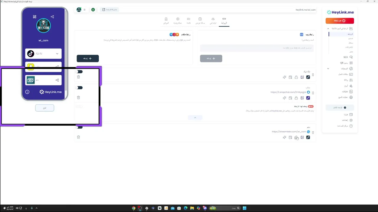Screen dimensions: 378x212
Task: Open the hamburger menu in top bar
Action: pyautogui.click(x=84, y=10)
